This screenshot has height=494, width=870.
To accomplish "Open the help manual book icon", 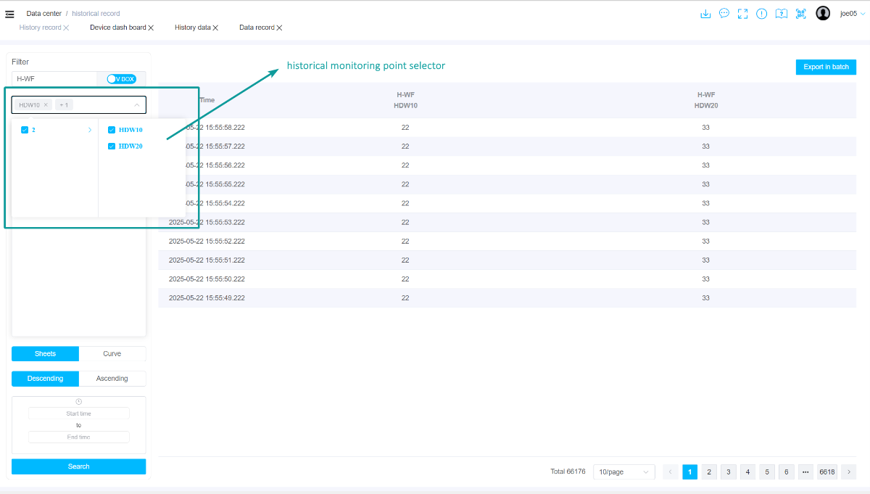I will [x=781, y=14].
